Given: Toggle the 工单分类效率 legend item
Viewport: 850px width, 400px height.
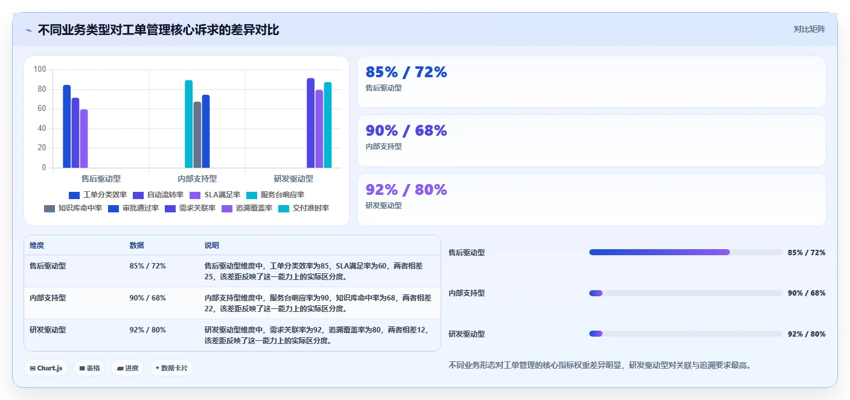Looking at the screenshot, I should point(97,195).
